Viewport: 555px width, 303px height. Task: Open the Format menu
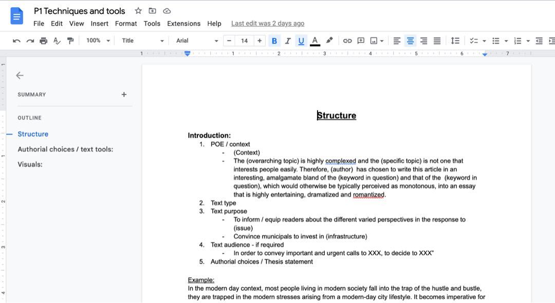point(125,23)
